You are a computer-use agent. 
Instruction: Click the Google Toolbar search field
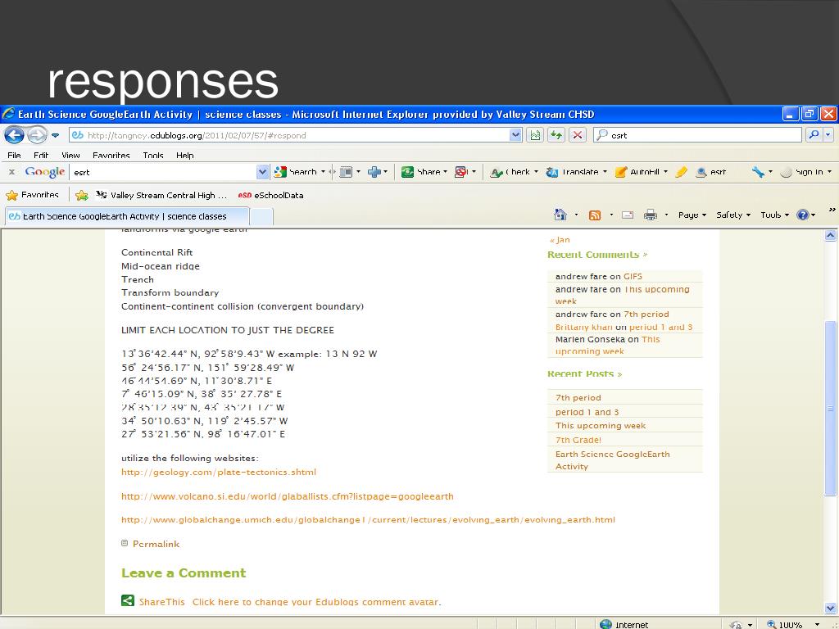pos(163,172)
